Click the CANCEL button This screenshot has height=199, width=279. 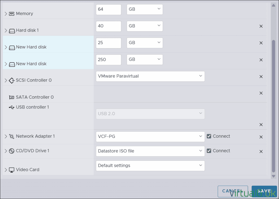click(x=232, y=191)
